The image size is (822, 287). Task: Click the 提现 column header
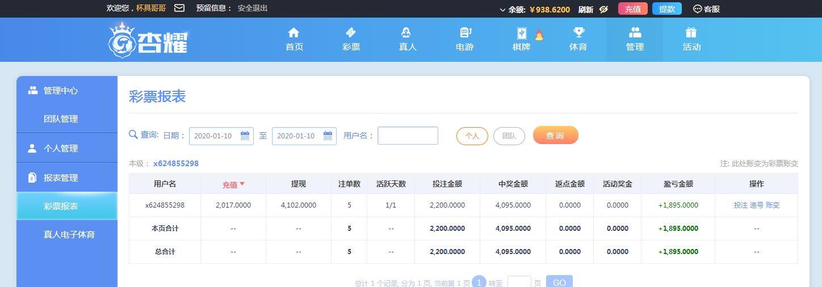point(299,184)
